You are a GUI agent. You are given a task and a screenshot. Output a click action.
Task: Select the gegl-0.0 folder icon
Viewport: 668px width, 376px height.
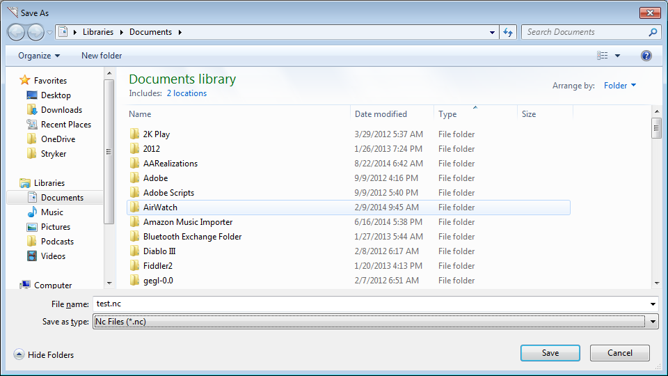click(134, 281)
